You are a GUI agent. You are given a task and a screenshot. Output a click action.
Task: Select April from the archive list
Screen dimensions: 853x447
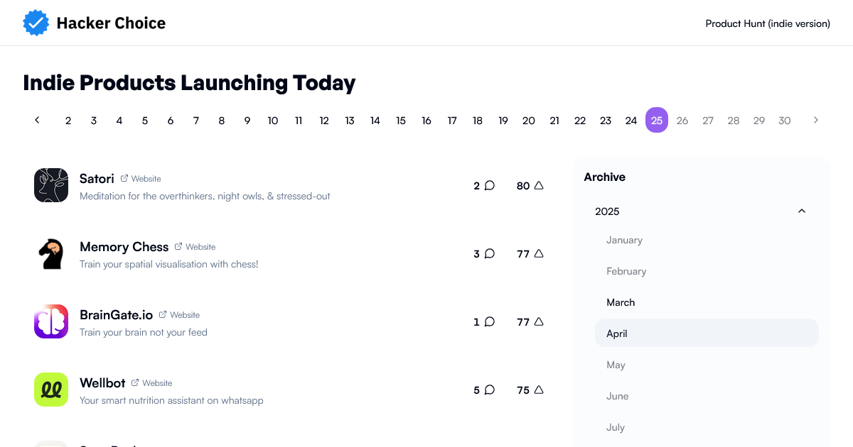pos(616,333)
